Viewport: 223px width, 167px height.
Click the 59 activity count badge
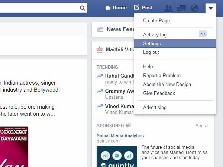tap(203, 34)
